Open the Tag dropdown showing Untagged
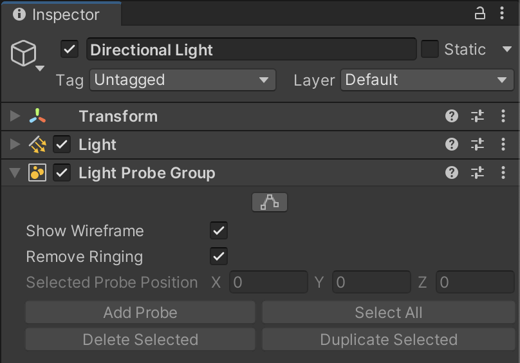Image resolution: width=520 pixels, height=363 pixels. [183, 80]
